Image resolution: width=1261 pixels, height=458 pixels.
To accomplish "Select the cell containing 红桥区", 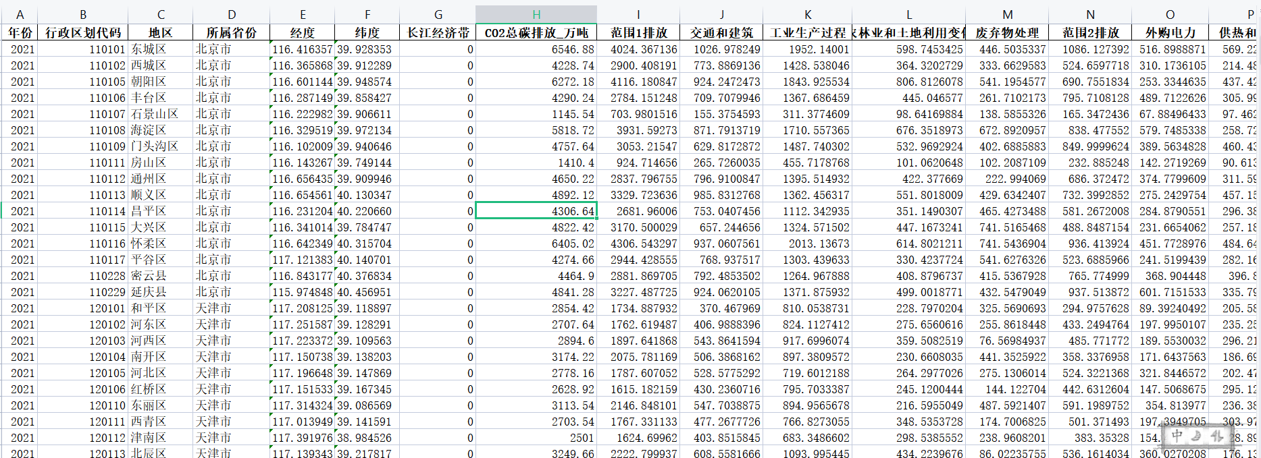I will 161,389.
